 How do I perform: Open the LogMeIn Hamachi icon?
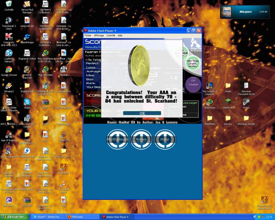tap(9, 56)
